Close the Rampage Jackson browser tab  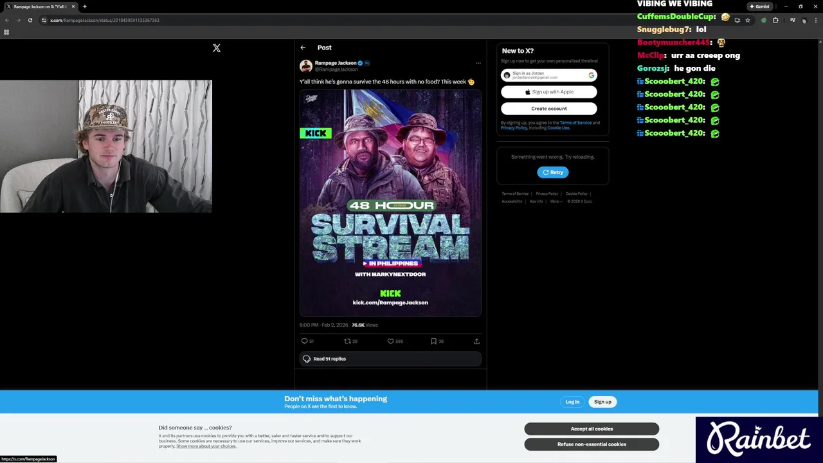click(73, 6)
